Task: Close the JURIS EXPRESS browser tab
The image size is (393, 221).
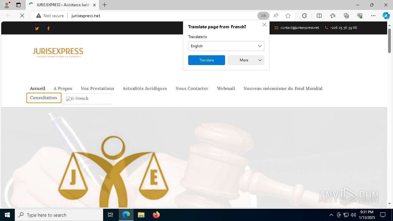Action: click(95, 5)
